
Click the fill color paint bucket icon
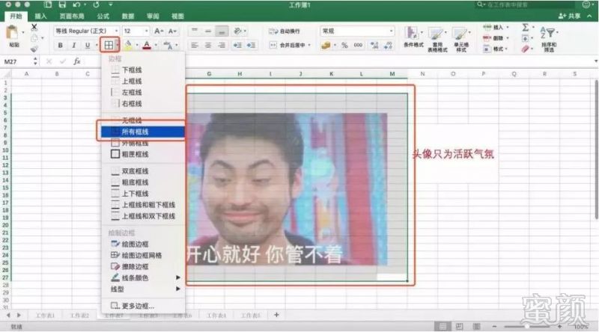coord(128,45)
